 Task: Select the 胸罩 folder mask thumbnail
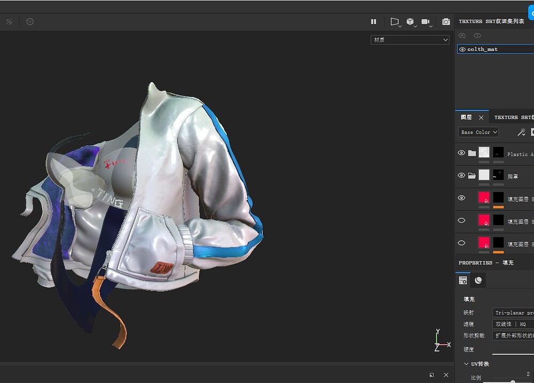(x=498, y=175)
